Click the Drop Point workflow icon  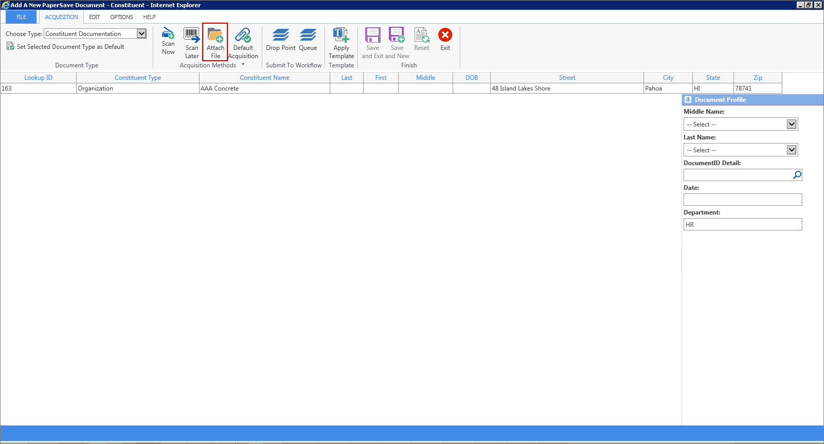(x=280, y=35)
